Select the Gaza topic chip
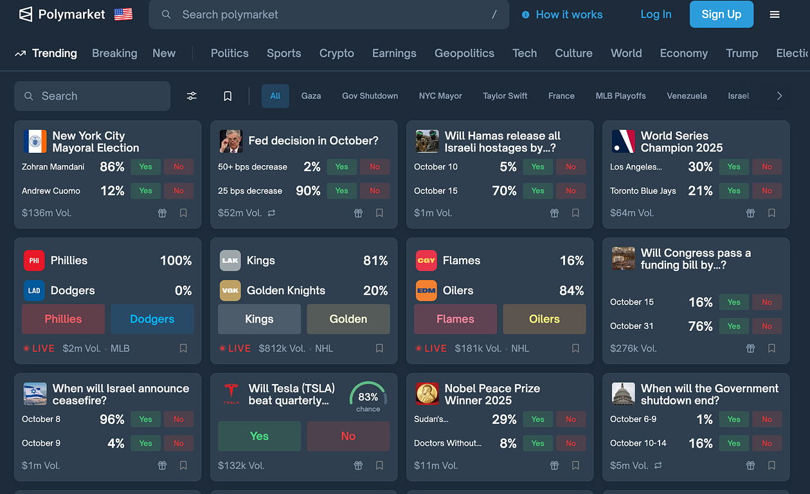810x494 pixels. pyautogui.click(x=311, y=96)
